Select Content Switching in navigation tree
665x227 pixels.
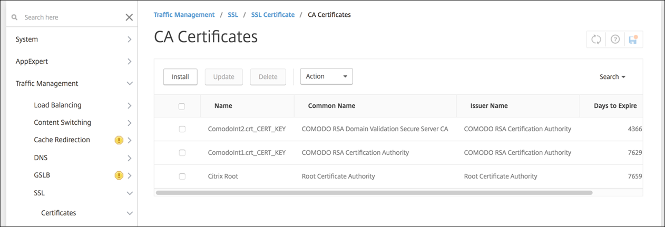pyautogui.click(x=62, y=123)
